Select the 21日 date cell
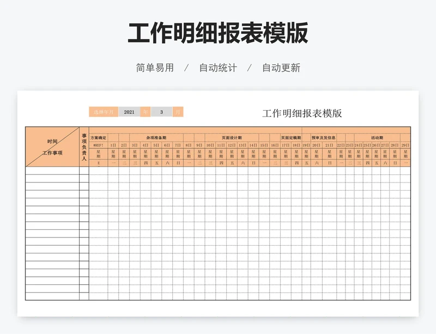 330,145
